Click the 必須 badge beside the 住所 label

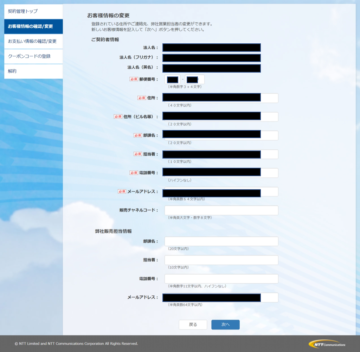point(142,98)
